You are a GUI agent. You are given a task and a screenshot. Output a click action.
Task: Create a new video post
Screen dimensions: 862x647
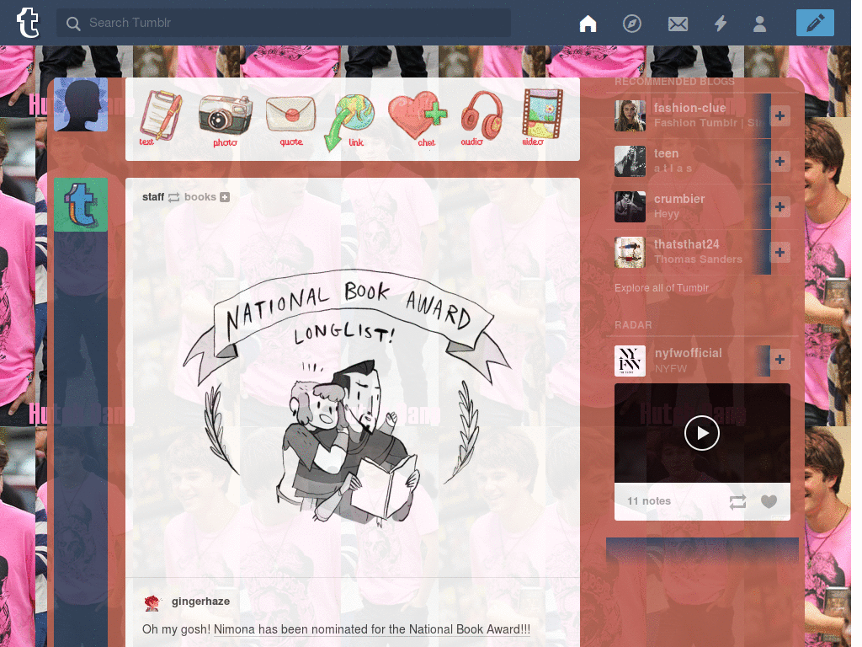[x=542, y=116]
